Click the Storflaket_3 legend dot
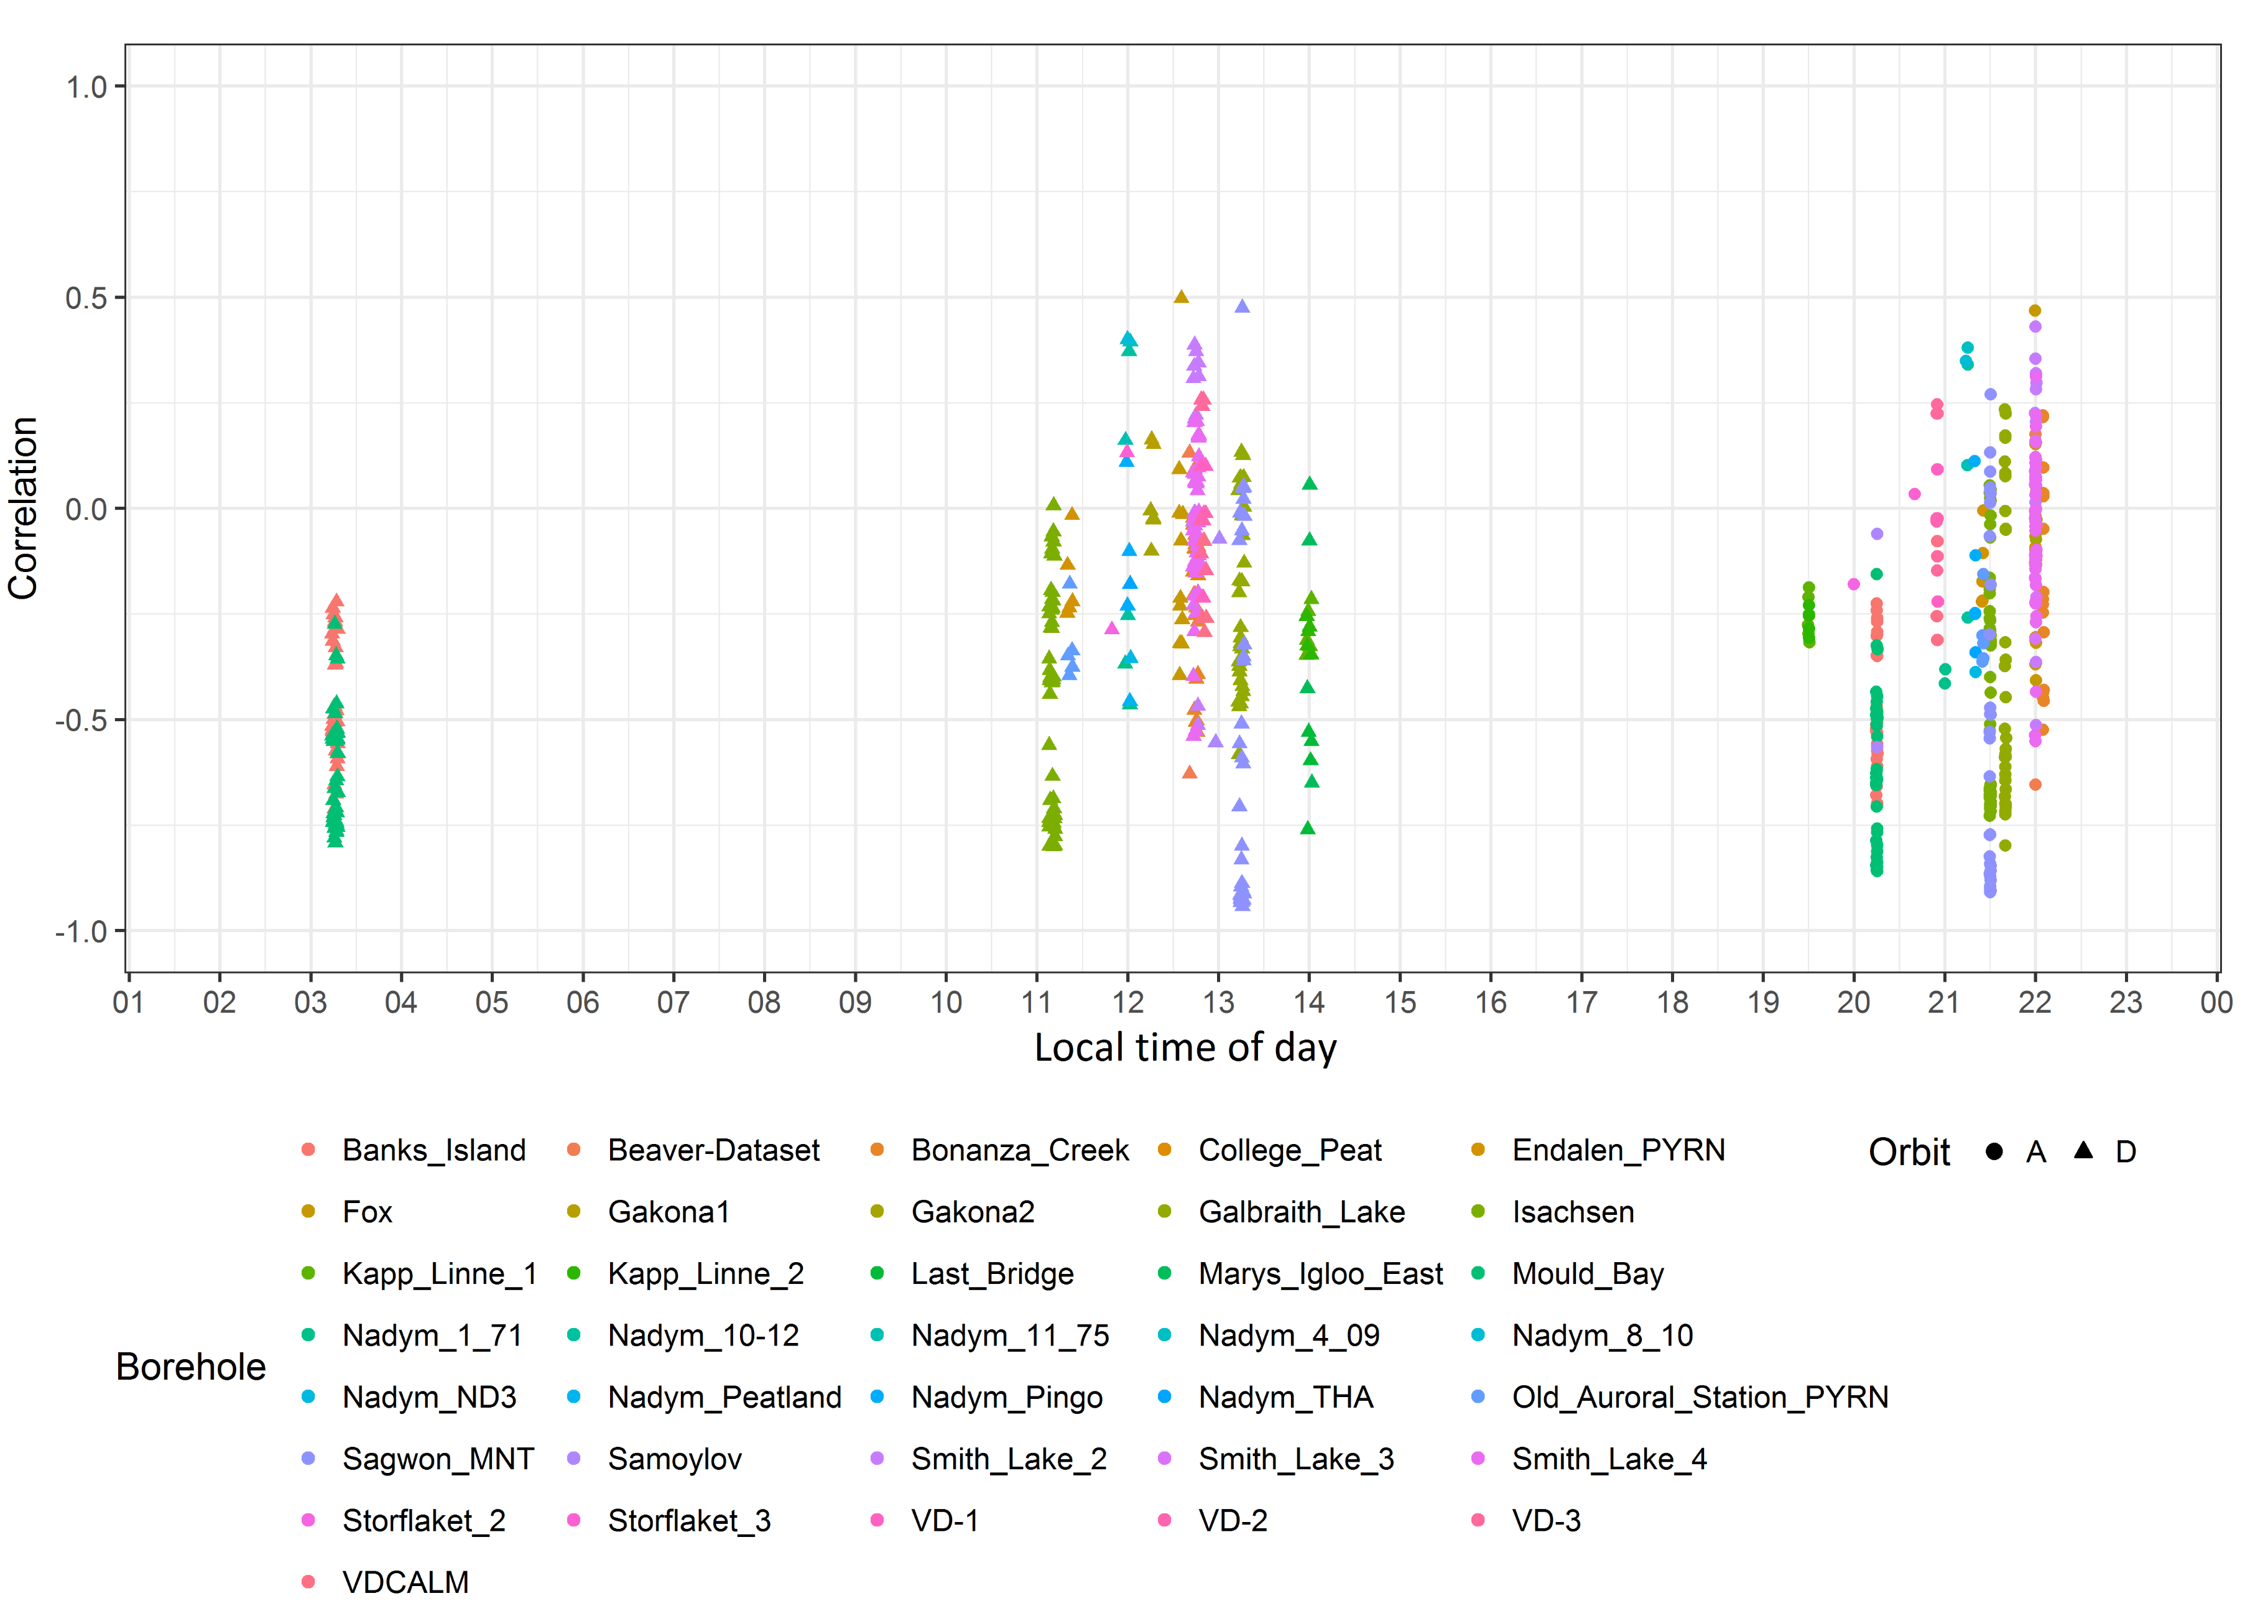Image resolution: width=2268 pixels, height=1624 pixels. click(x=574, y=1520)
